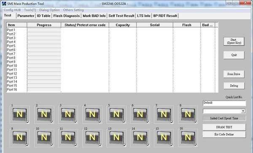Click the Port 1 progress bar

click(x=44, y=30)
